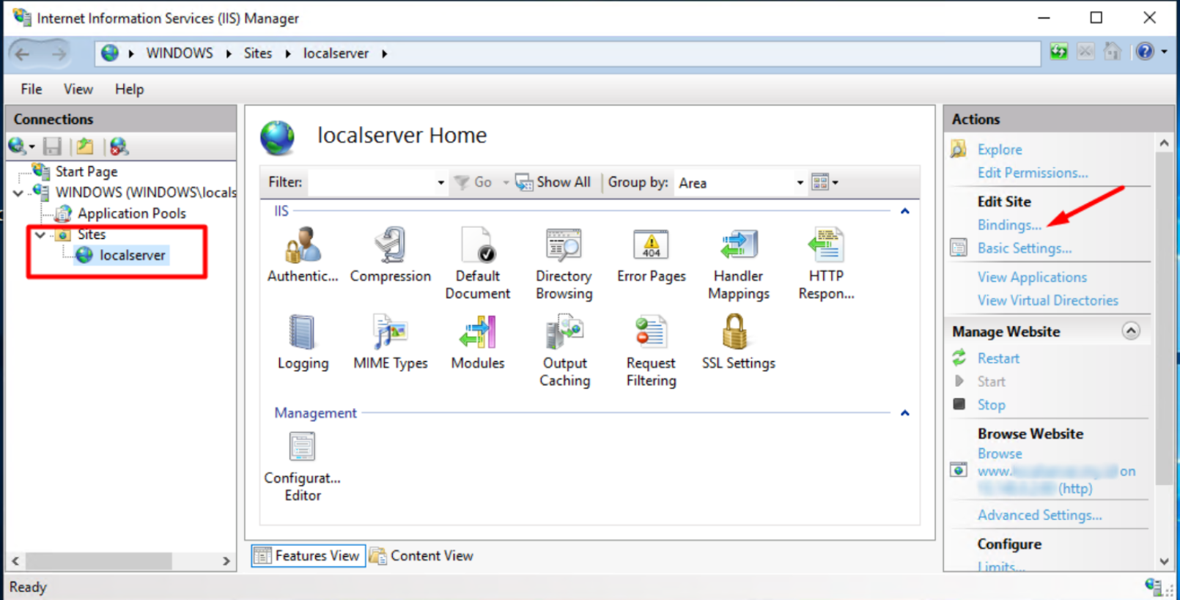Click Edit Permissions link

pos(1033,173)
